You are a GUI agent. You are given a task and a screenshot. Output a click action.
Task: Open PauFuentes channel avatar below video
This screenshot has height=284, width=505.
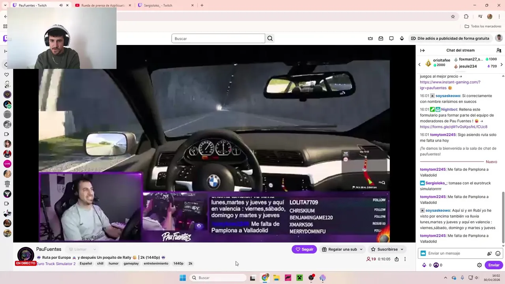(x=26, y=255)
